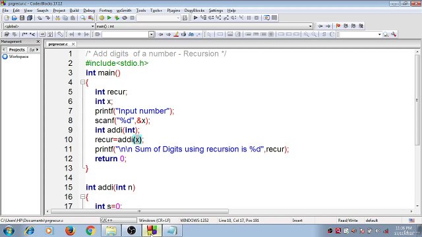Create a new file via toolbar icon
This screenshot has width=422, height=237.
pos(7,18)
